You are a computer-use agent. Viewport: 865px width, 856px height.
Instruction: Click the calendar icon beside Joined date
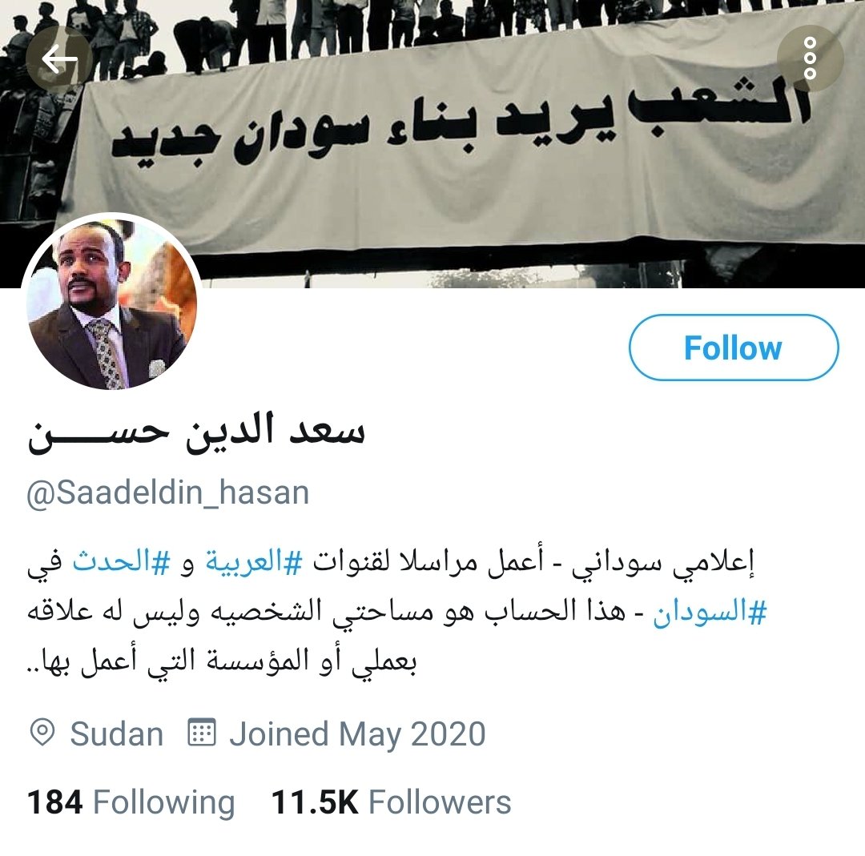[x=201, y=733]
